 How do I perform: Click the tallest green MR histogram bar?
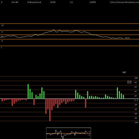click(28, 91)
